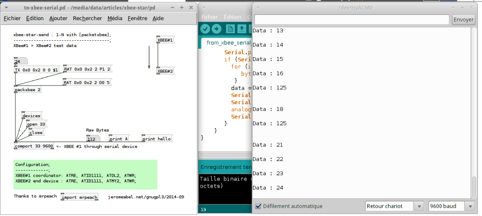Click the 'Data : 23' output line
Viewport: 482px width, 216px height.
(268, 173)
